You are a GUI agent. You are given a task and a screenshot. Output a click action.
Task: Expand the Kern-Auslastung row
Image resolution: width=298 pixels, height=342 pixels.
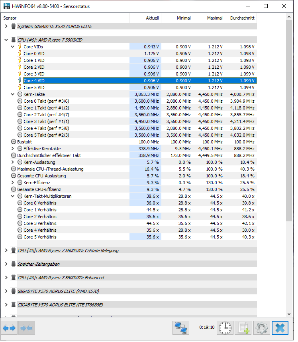coord(13,163)
